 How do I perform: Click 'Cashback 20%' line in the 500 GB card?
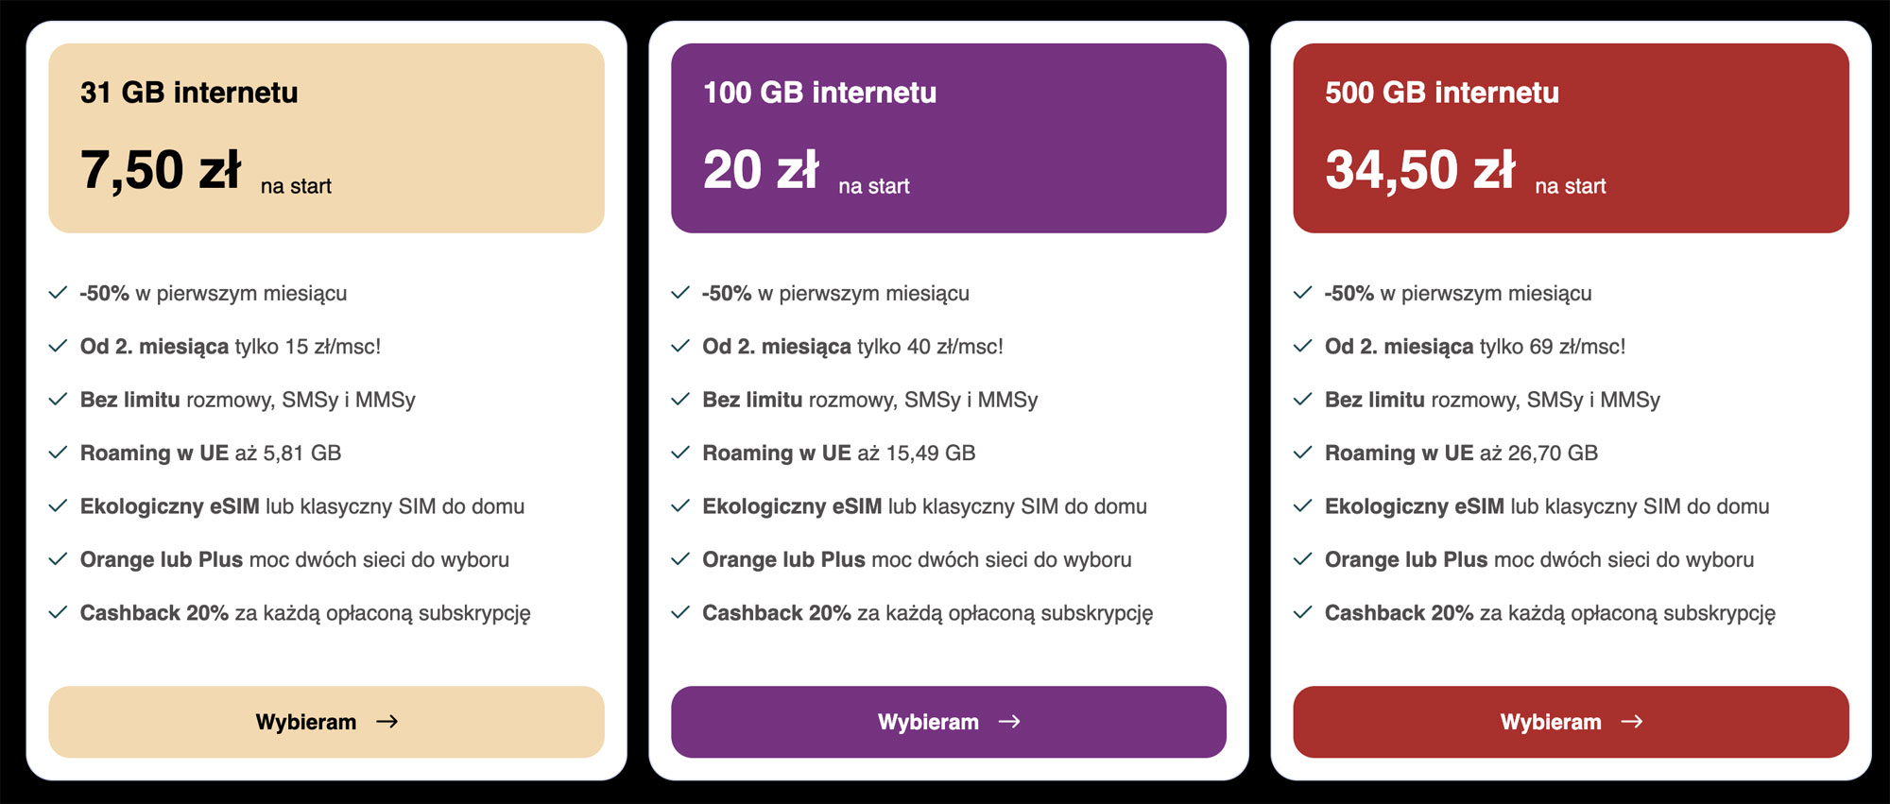click(1550, 613)
